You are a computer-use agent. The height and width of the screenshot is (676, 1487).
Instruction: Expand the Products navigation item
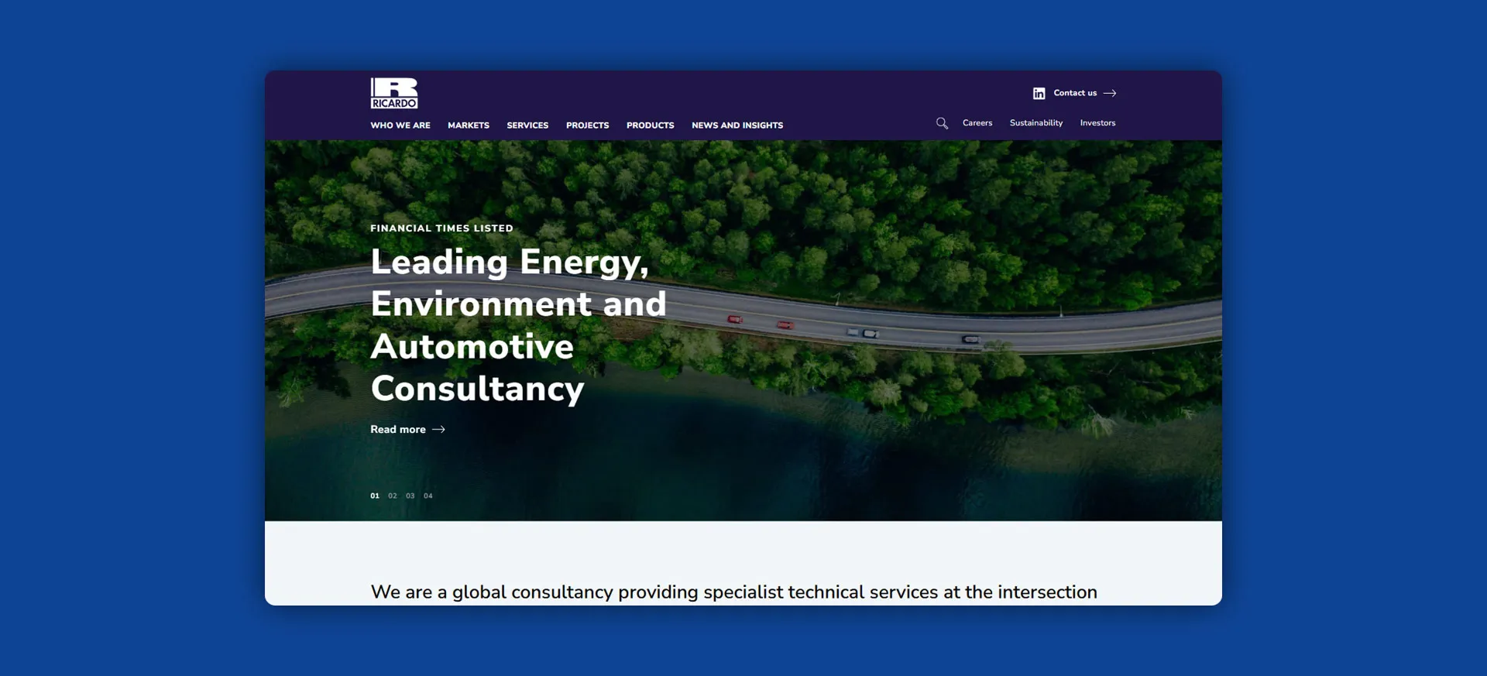(650, 125)
